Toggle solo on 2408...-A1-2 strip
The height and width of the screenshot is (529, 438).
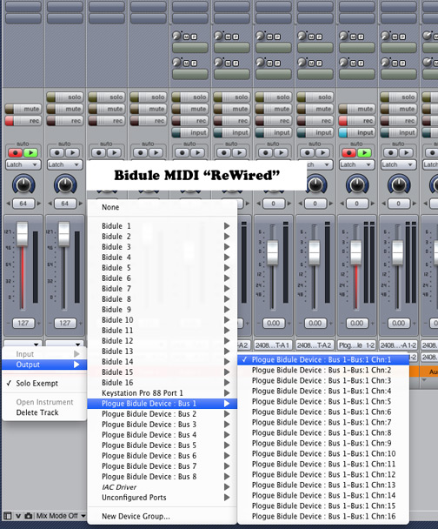click(x=399, y=97)
